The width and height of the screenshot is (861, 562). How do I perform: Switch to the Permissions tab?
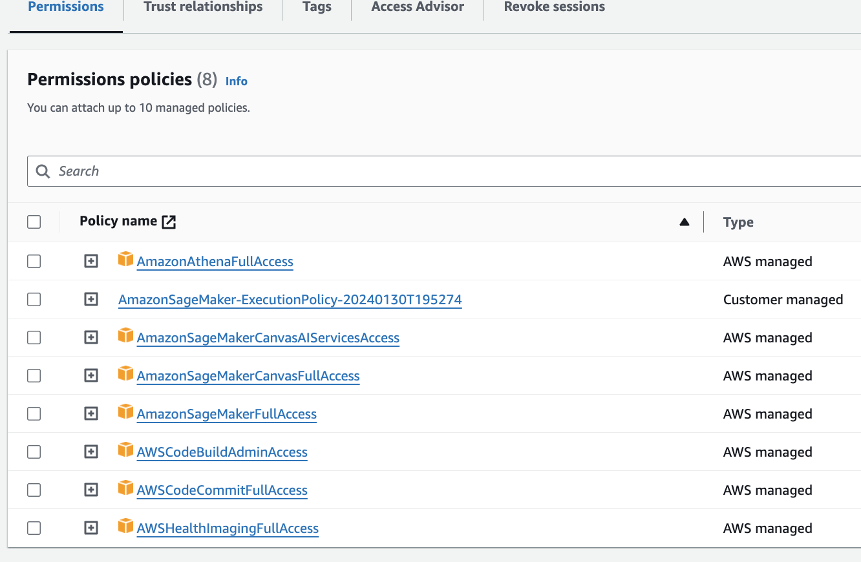click(66, 7)
